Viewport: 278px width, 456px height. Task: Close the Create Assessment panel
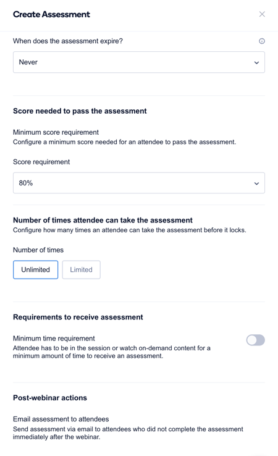point(262,14)
